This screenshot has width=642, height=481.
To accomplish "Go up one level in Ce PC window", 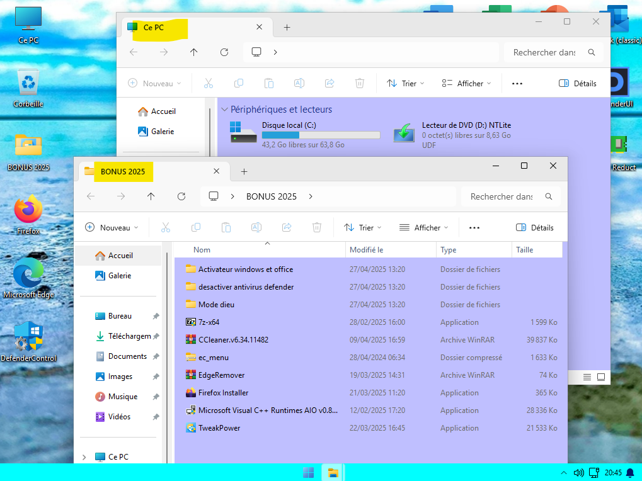I will [x=193, y=52].
